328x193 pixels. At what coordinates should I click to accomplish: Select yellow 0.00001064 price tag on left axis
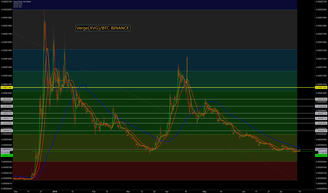coord(7,88)
